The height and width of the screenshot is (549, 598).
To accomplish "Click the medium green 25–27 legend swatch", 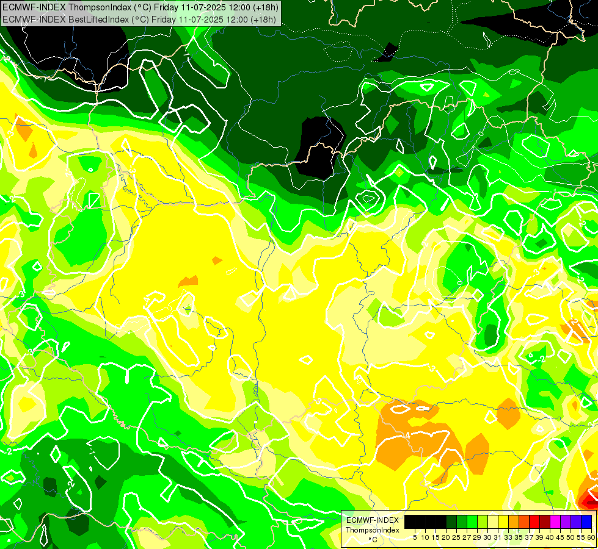I will click(462, 522).
